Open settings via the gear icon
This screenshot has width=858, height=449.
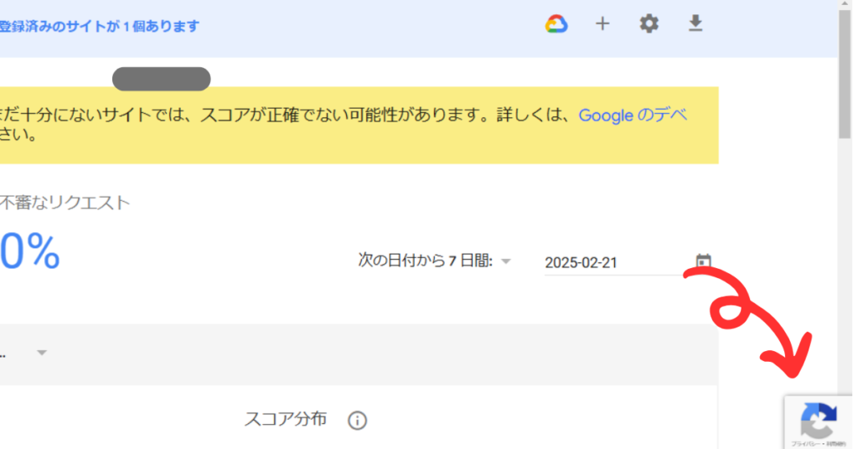[649, 24]
